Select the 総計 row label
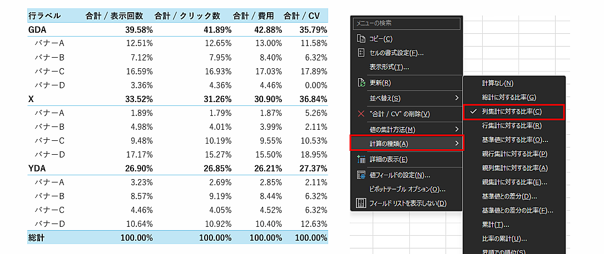This screenshot has height=254, width=604. (x=36, y=237)
